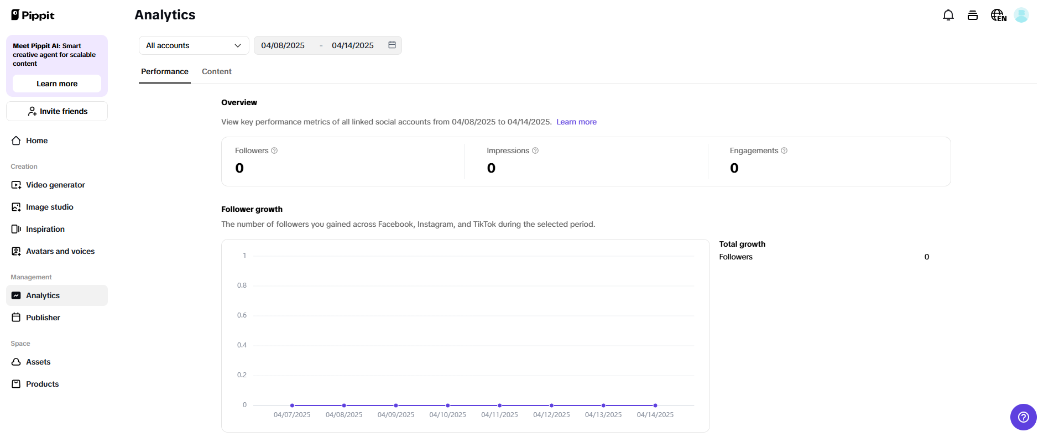Go to Inspiration in the sidebar
The height and width of the screenshot is (442, 1054).
[x=57, y=229]
